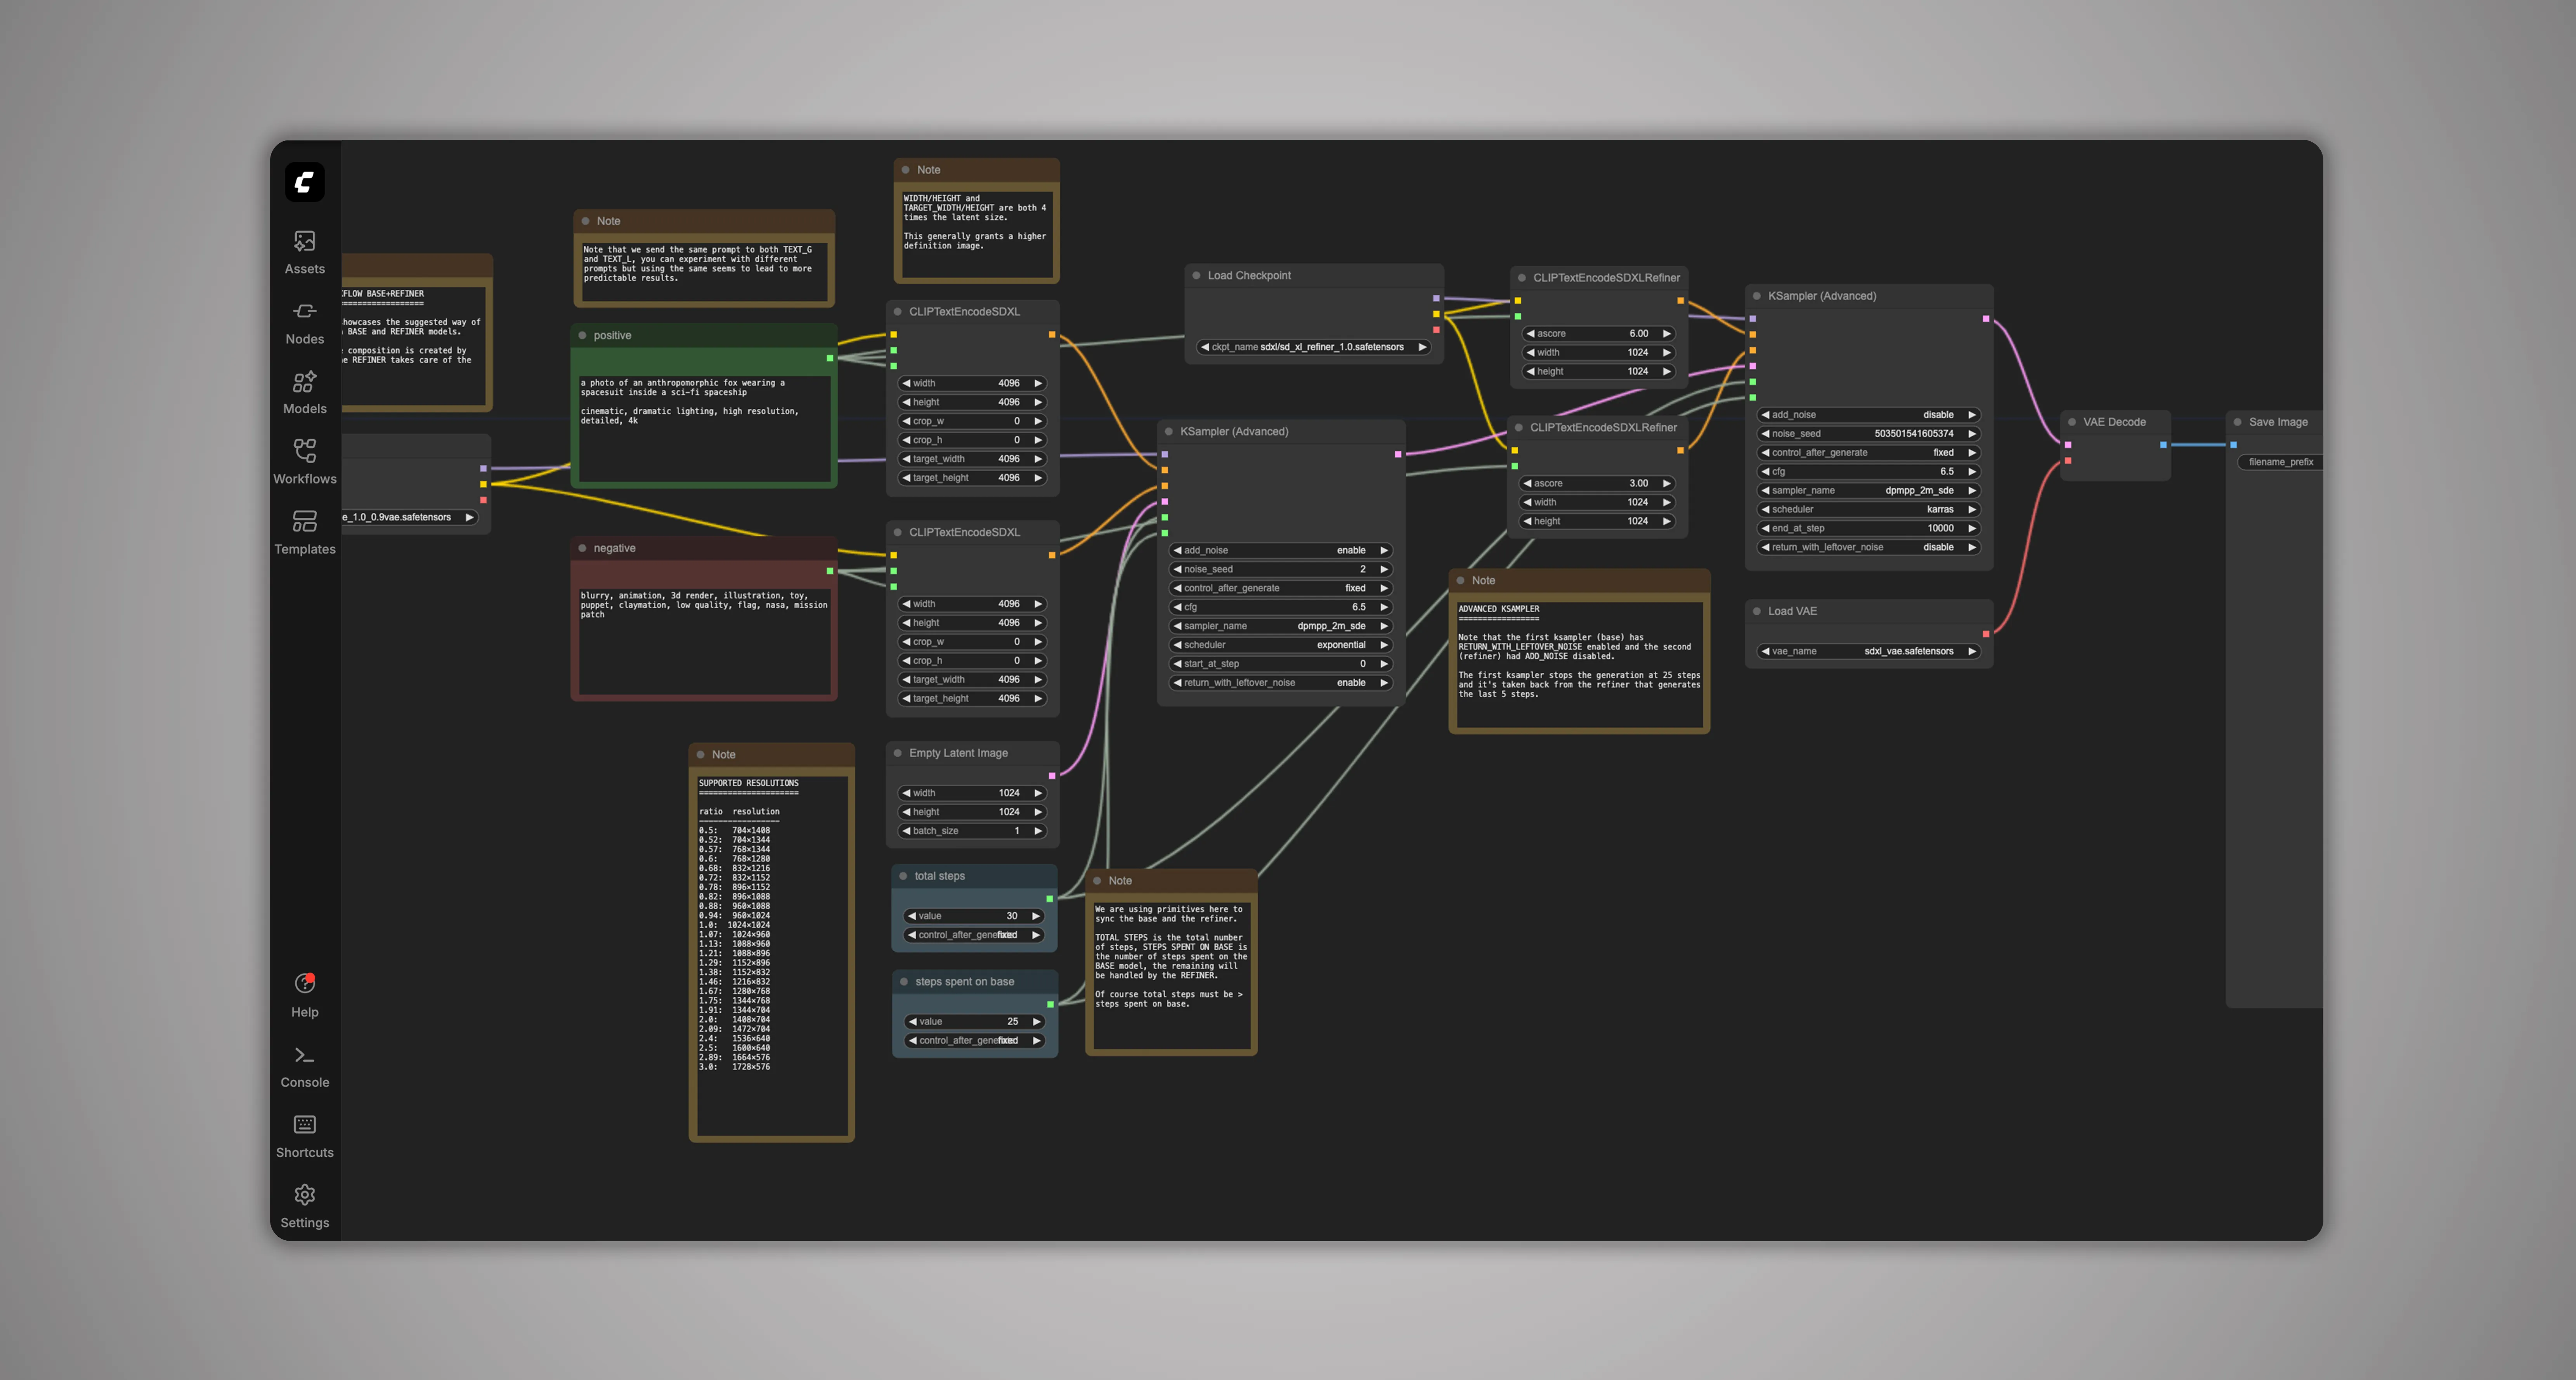Select the Empty Latent Image node title

pos(958,753)
